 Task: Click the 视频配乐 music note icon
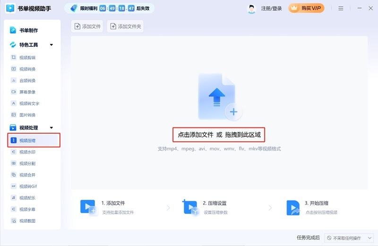coord(14,197)
